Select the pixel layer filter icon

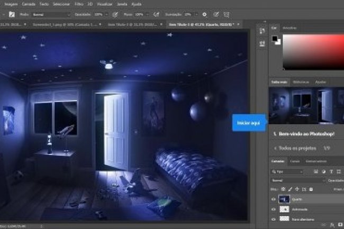point(316,171)
